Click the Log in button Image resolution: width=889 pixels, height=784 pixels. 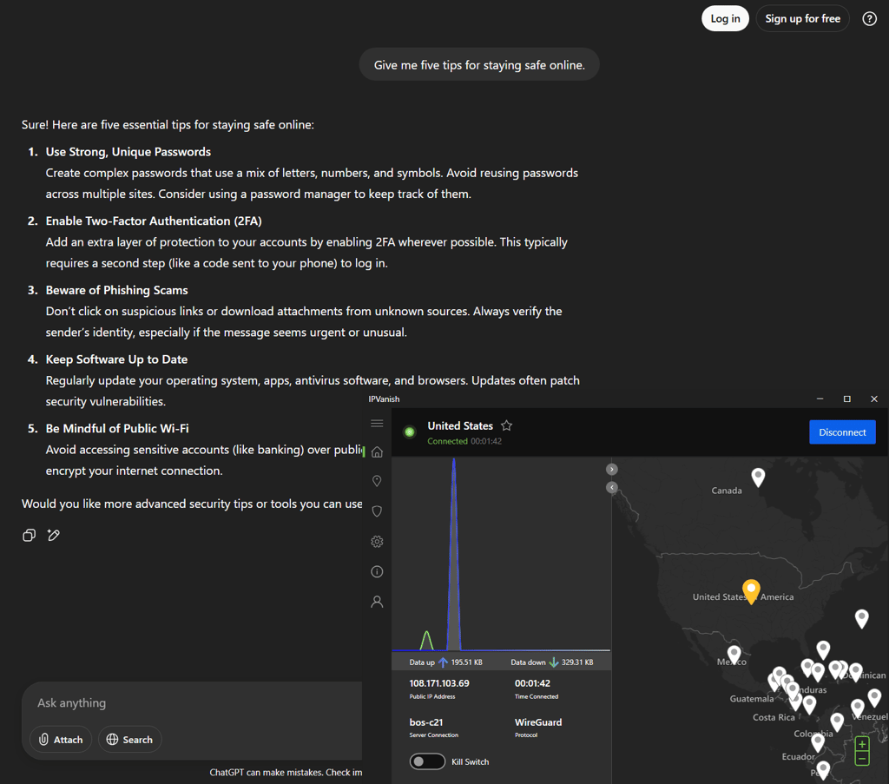[x=725, y=19]
